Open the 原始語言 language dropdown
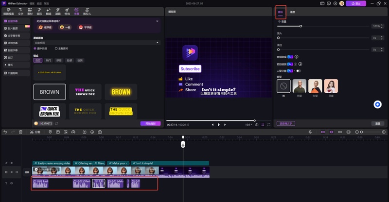 pos(96,43)
